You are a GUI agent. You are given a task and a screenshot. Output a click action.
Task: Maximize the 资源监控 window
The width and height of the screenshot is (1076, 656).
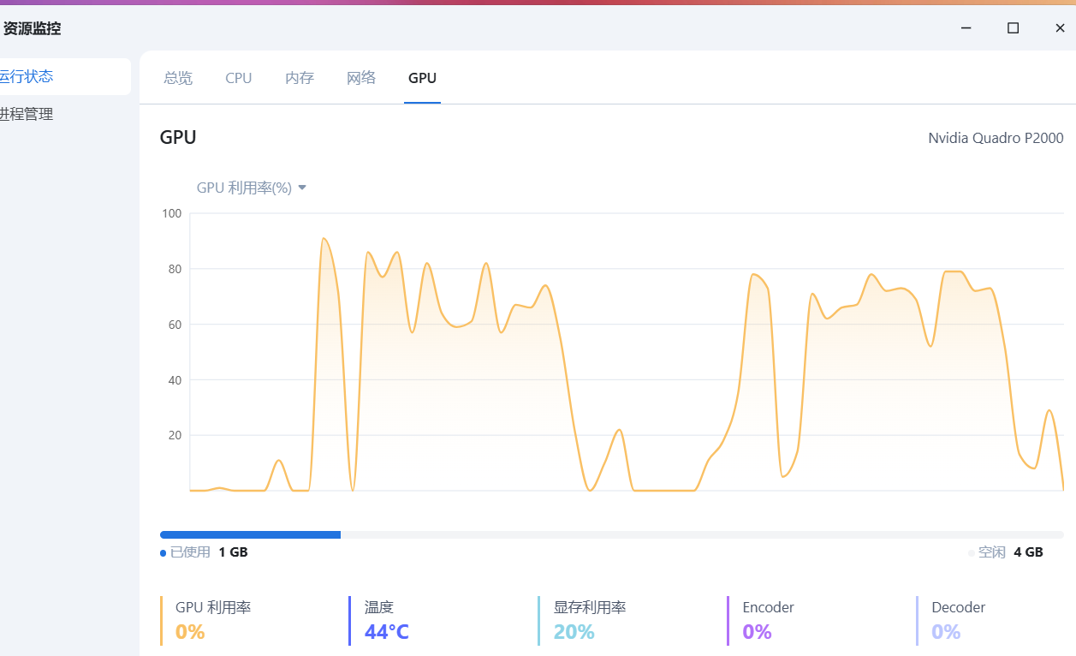pos(1013,28)
